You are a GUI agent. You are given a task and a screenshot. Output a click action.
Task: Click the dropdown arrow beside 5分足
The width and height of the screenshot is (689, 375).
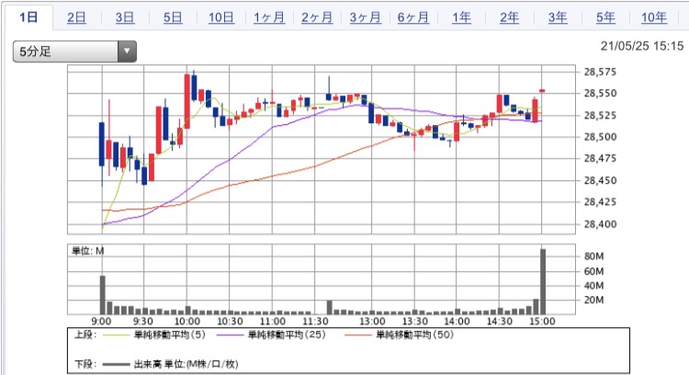click(127, 51)
